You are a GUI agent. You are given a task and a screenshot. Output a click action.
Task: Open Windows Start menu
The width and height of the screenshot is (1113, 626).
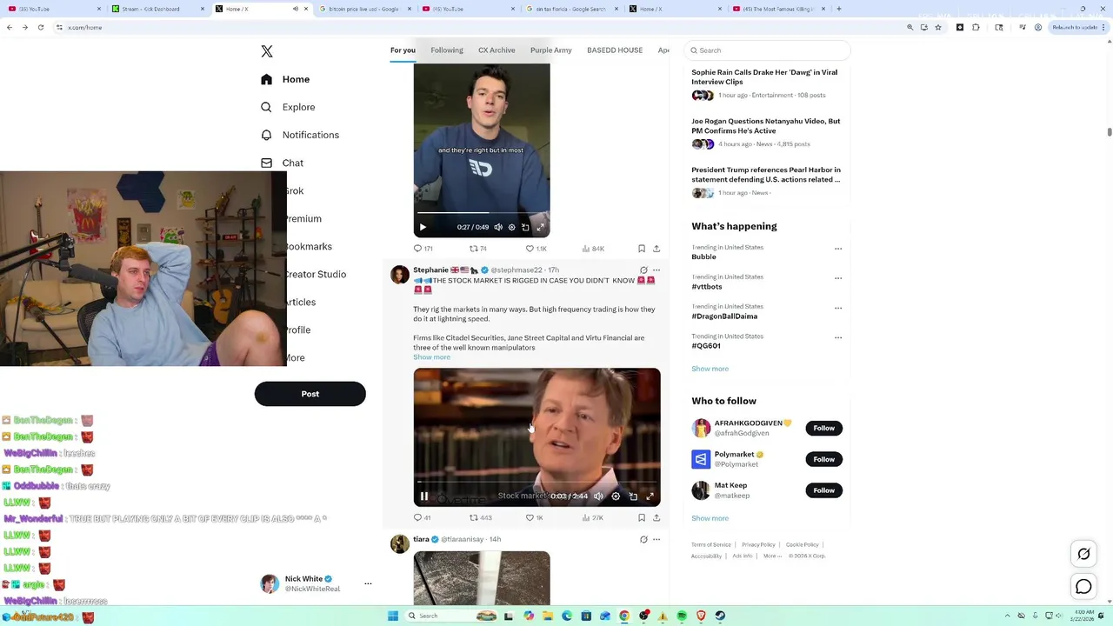(393, 616)
